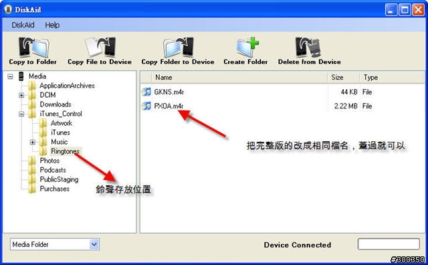Expand the DCIM folder node
Image resolution: width=428 pixels, height=265 pixels.
pyautogui.click(x=21, y=95)
